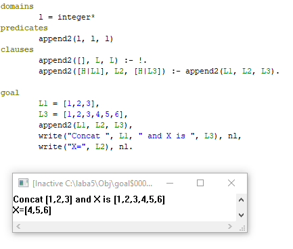This screenshot has height=249, width=293.
Task: Click the 'predicates' keyword line
Action: click(24, 28)
